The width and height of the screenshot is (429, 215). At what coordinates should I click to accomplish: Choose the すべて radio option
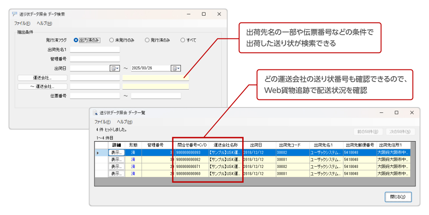(183, 40)
